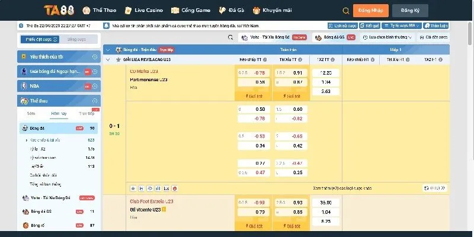This screenshot has width=474, height=237.
Task: Click info icon beside Tài Xỉu TT header
Action: pyautogui.click(x=299, y=60)
